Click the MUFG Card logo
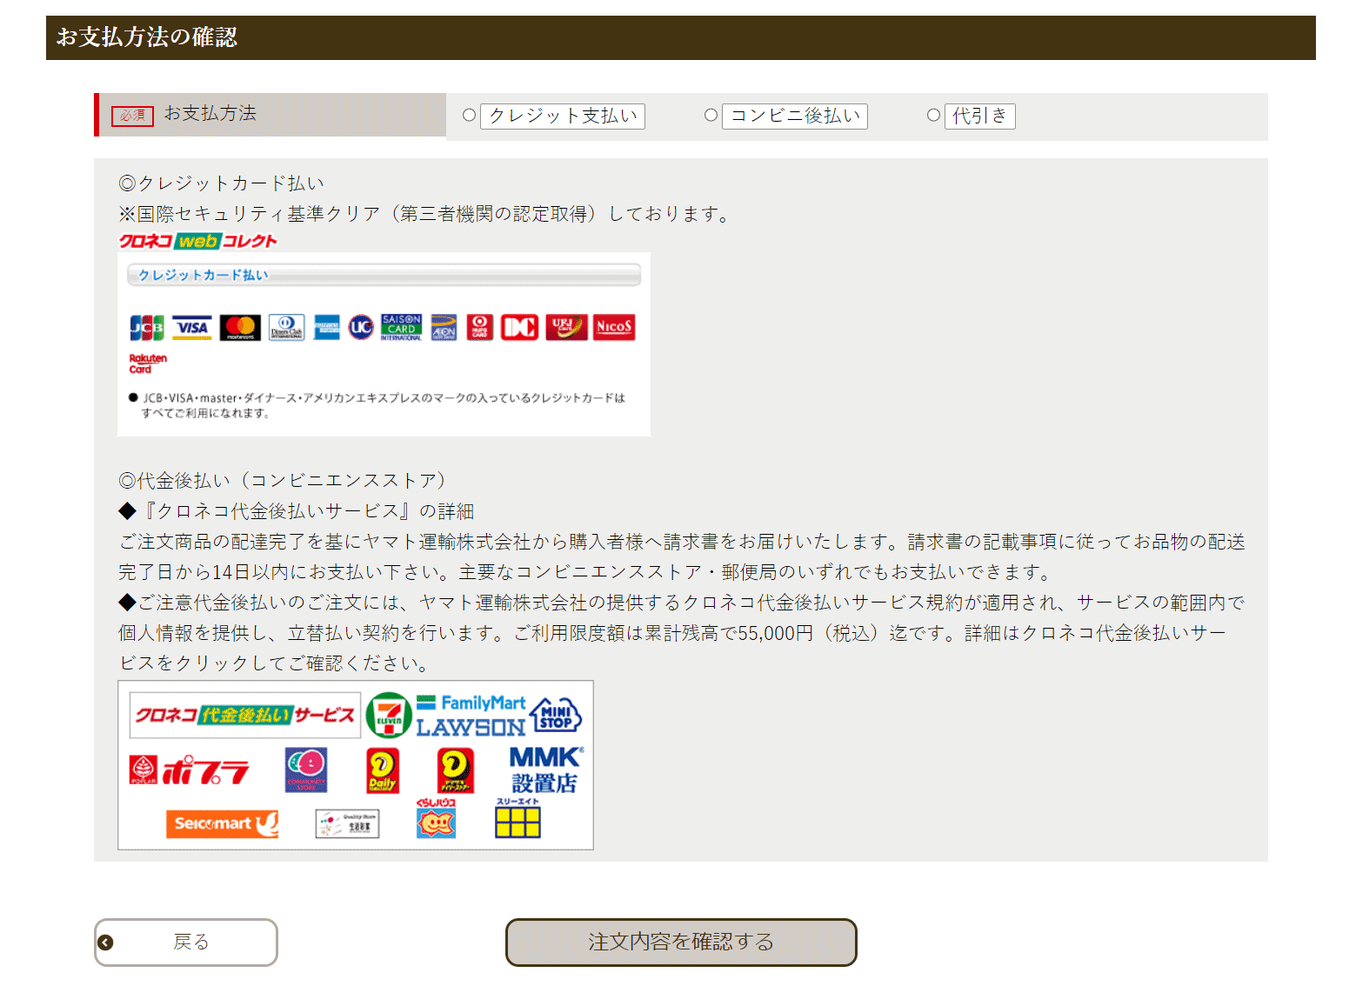The image size is (1349, 1006). 480,328
